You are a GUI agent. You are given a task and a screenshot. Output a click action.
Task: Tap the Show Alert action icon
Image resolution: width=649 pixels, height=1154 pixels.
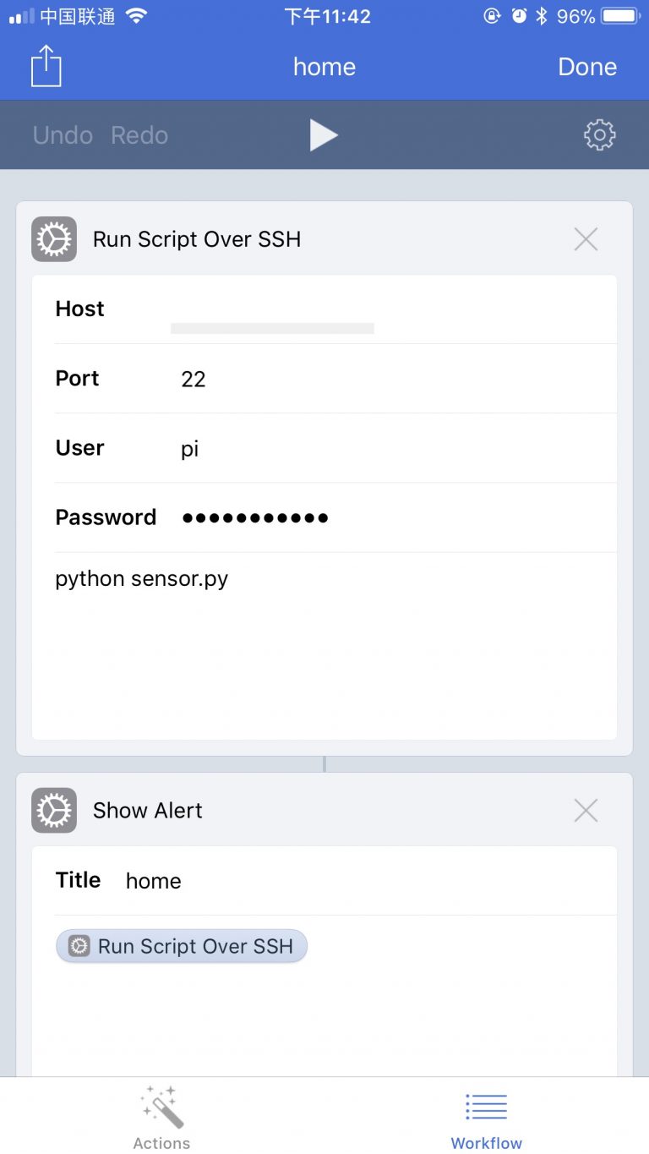tap(54, 811)
